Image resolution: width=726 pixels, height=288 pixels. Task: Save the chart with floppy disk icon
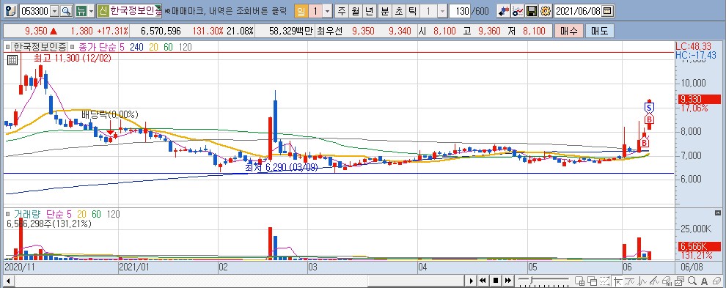(532, 11)
